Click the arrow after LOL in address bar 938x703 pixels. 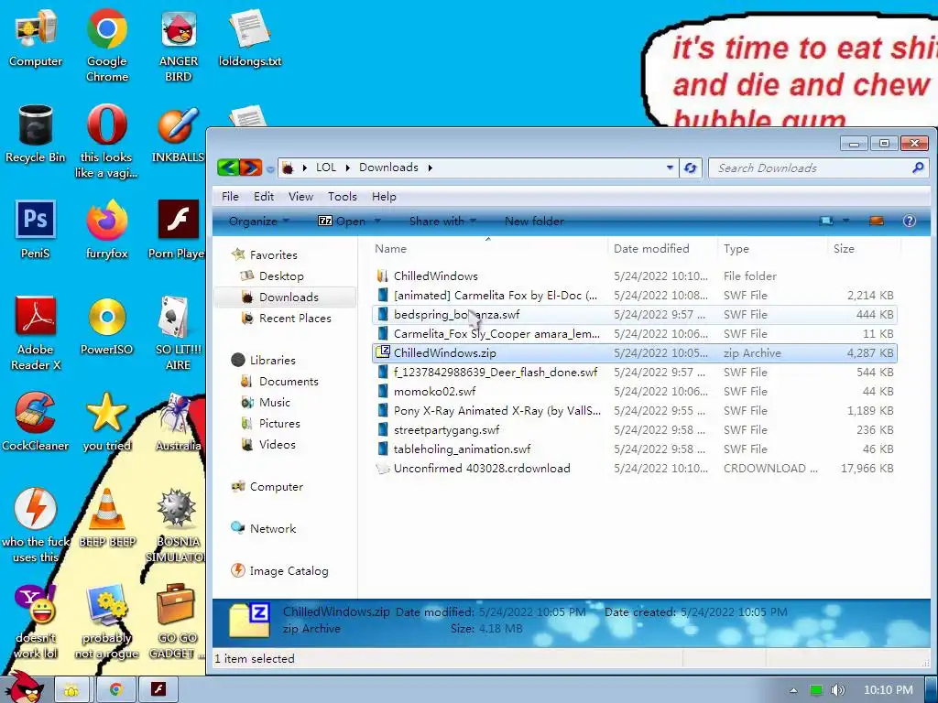click(x=347, y=168)
